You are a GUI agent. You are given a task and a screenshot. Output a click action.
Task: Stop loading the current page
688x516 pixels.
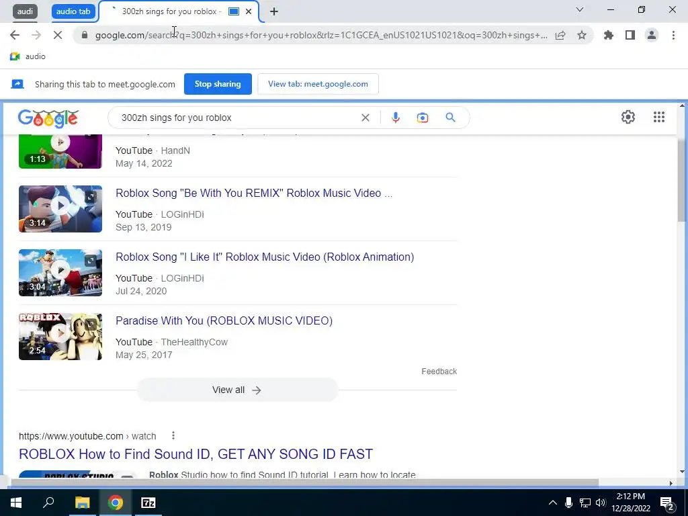58,35
